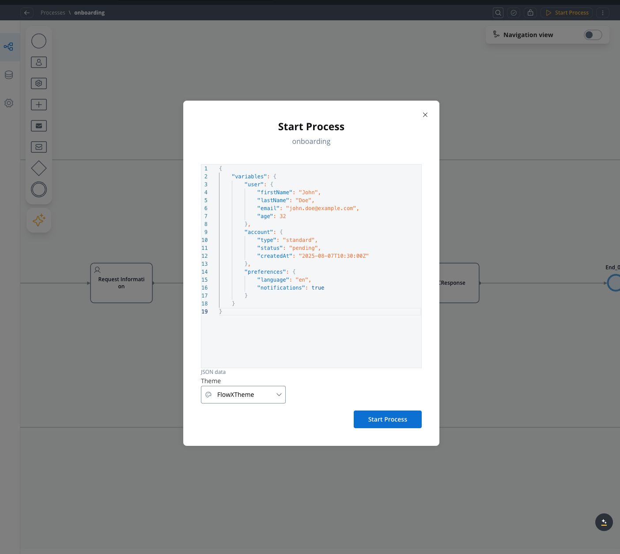Open the sidebar settings gear
This screenshot has height=554, width=620.
tap(9, 103)
